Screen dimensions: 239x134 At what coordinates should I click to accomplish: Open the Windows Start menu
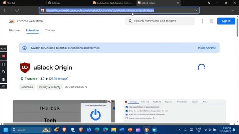click(x=6, y=130)
